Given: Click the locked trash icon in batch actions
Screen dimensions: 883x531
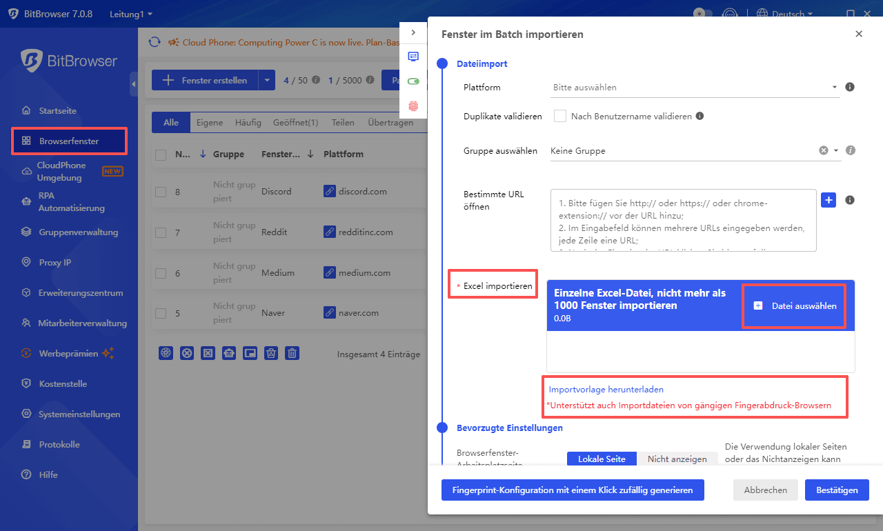Looking at the screenshot, I should [x=270, y=353].
